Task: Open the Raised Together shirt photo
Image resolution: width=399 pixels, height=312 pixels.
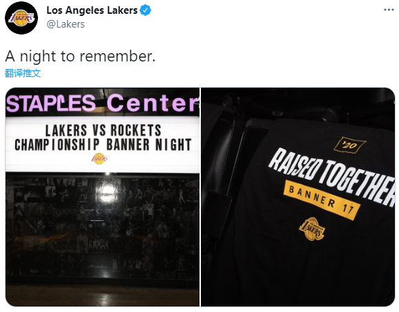Action: point(298,197)
